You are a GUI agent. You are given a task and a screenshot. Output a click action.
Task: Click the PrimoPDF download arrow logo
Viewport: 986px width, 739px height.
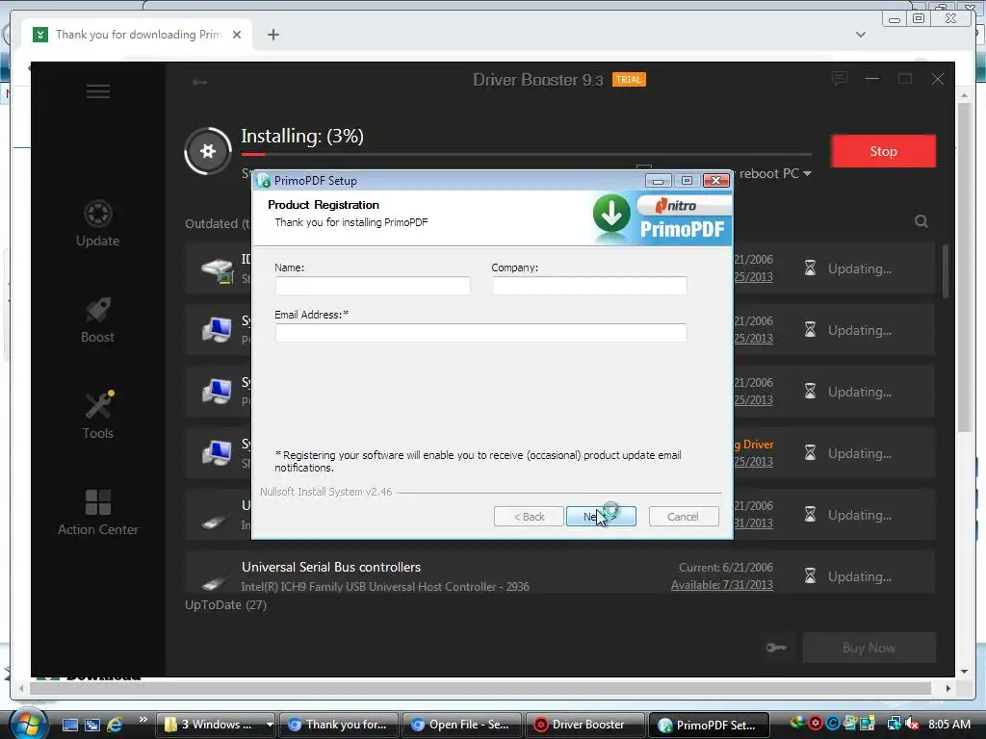click(611, 214)
